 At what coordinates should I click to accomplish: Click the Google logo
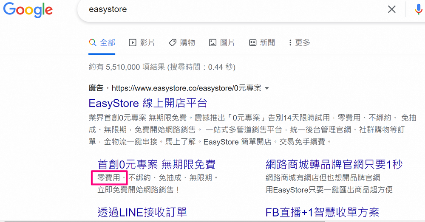(x=28, y=10)
